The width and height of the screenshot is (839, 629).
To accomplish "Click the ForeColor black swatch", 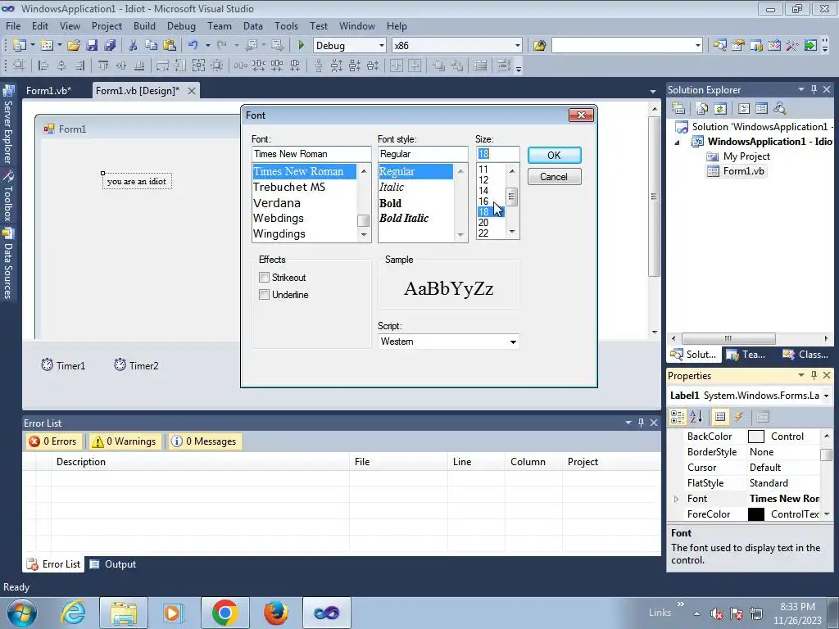I will 756,514.
